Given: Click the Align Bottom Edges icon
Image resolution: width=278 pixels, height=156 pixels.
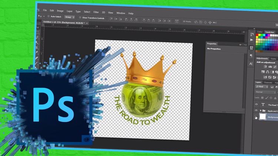Looking at the screenshot, I should click(120, 19).
